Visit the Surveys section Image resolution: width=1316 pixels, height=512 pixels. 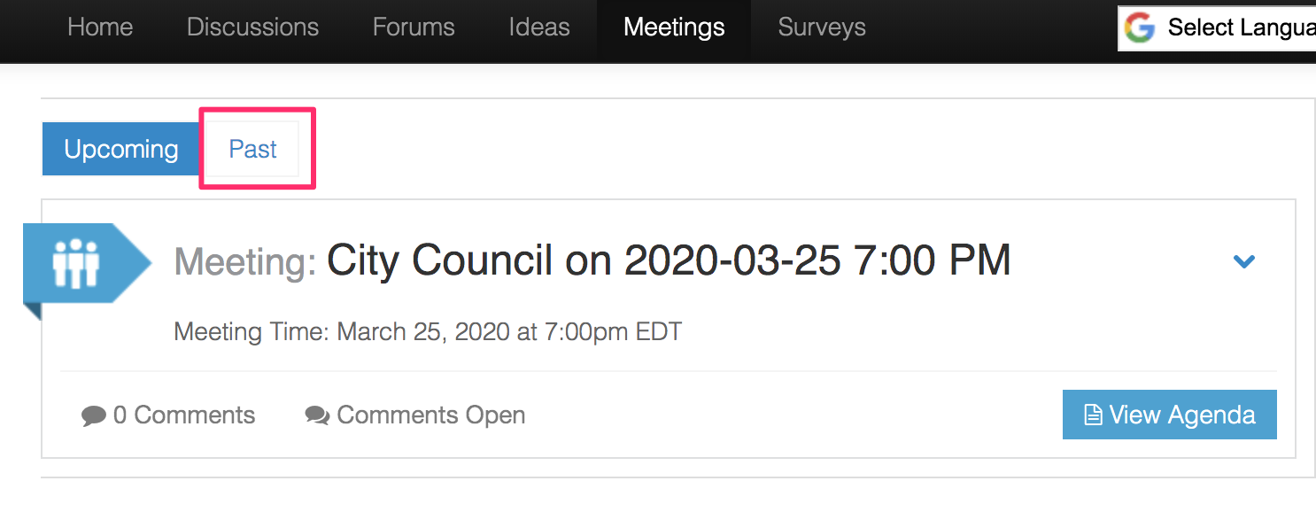(821, 27)
